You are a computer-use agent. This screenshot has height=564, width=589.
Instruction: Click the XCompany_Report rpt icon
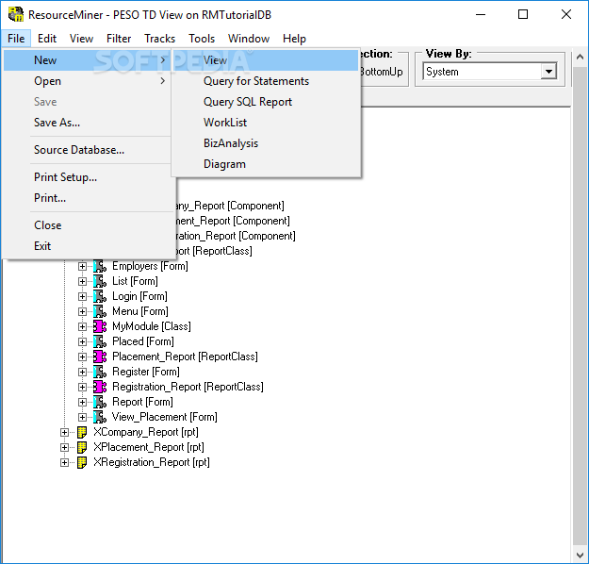point(81,432)
